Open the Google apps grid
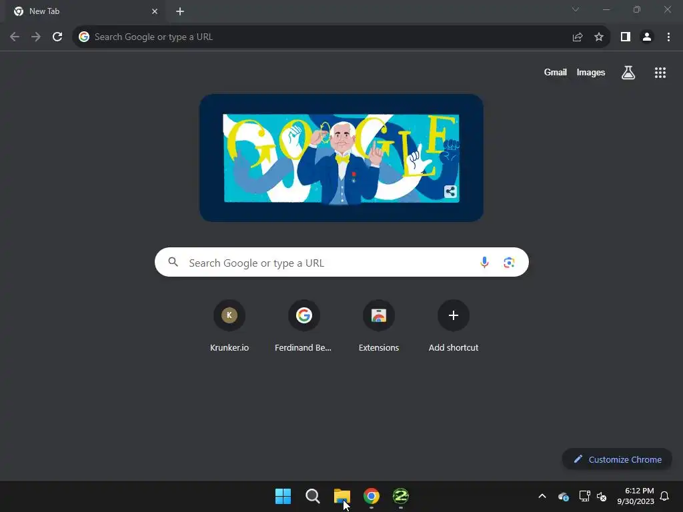This screenshot has height=512, width=683. (660, 73)
